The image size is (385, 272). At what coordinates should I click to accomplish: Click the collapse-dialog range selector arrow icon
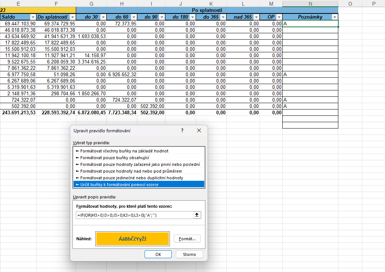(197, 215)
